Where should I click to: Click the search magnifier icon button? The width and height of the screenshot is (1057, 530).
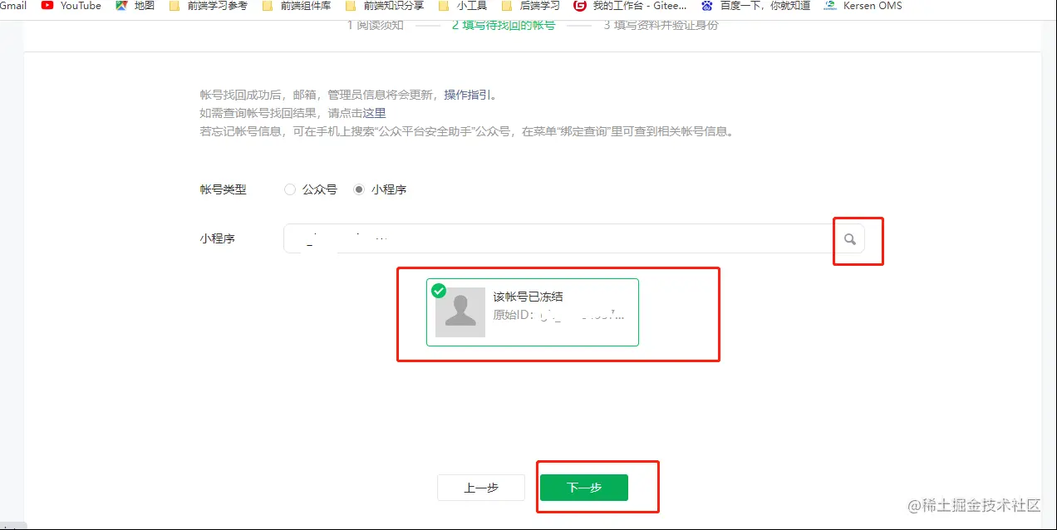(849, 239)
